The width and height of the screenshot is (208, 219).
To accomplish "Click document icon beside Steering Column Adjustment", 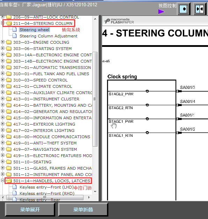I will tap(15, 36).
